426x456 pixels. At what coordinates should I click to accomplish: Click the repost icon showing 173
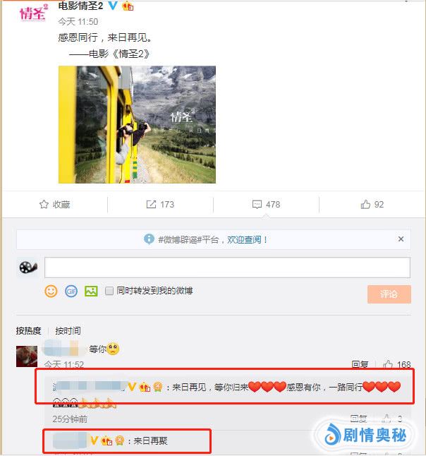tap(151, 204)
